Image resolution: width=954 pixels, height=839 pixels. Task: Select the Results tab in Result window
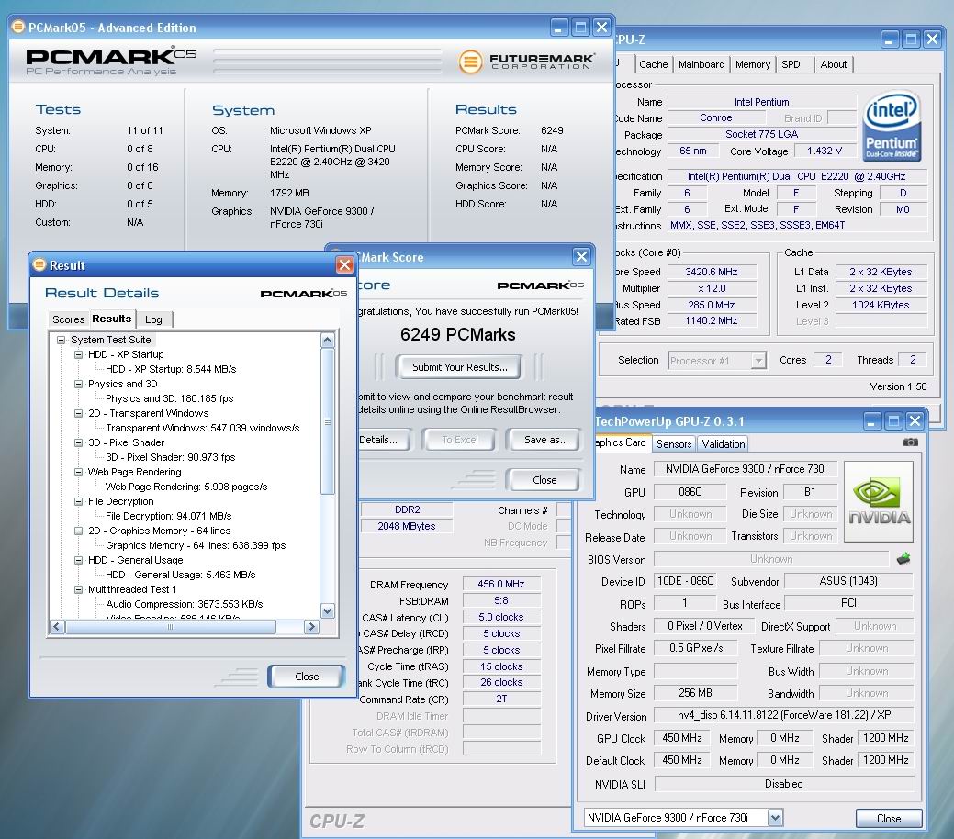[111, 319]
